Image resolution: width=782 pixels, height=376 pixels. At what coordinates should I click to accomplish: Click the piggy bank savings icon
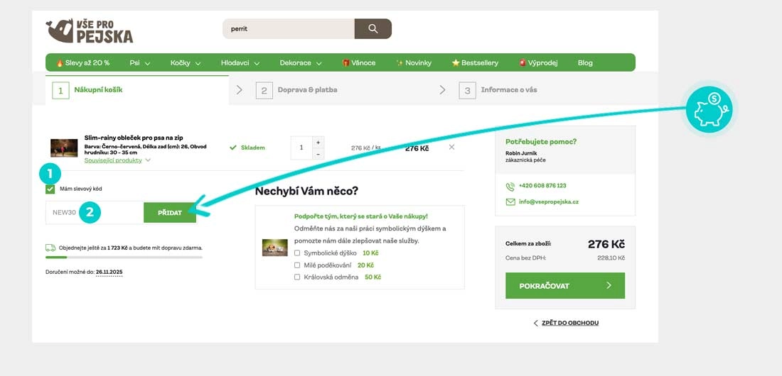708,109
